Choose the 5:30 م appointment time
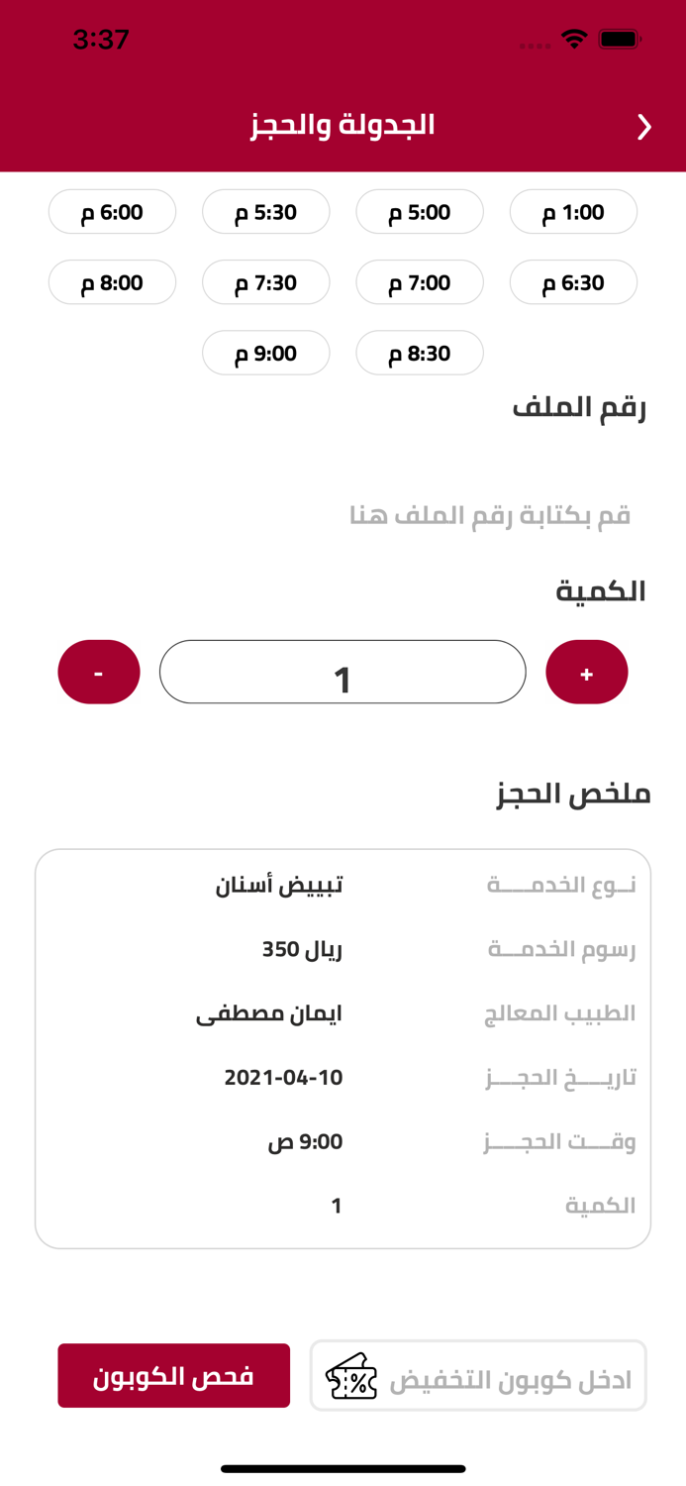The height and width of the screenshot is (1486, 686). (266, 211)
